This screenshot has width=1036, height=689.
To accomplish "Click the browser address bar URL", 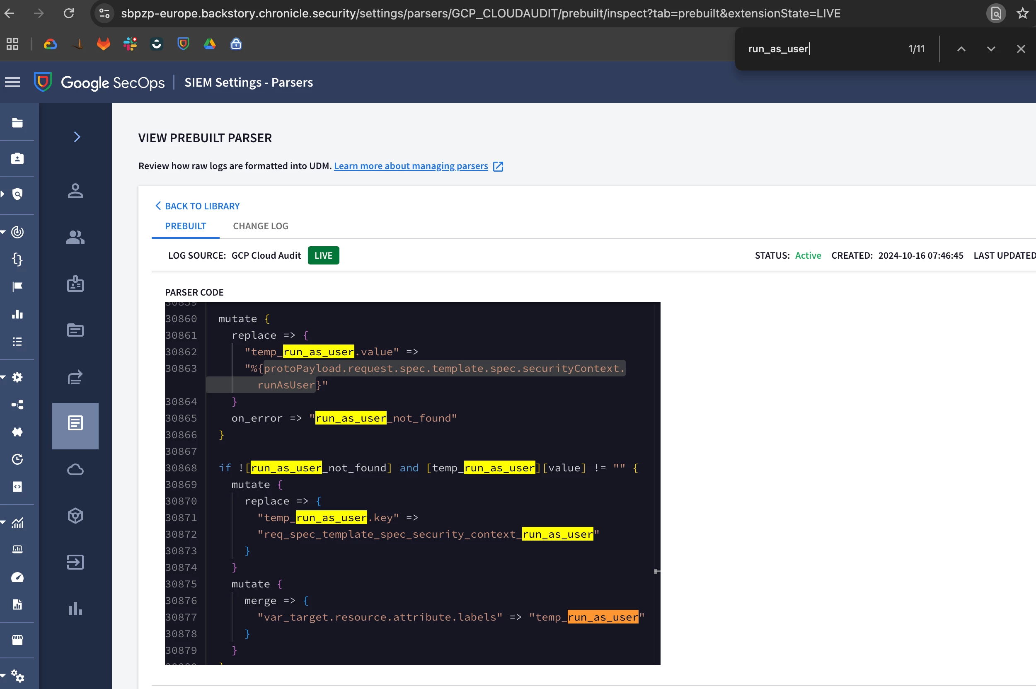I will point(480,14).
